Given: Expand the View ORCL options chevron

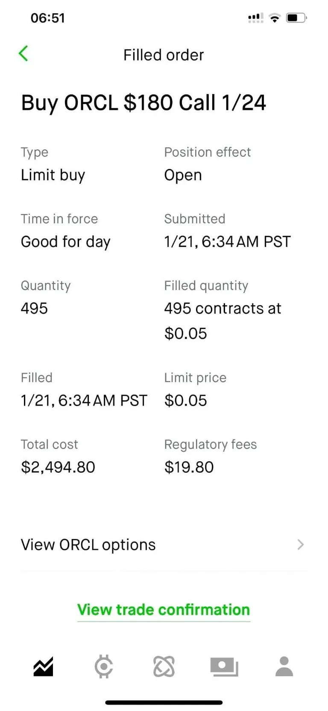Looking at the screenshot, I should point(301,545).
